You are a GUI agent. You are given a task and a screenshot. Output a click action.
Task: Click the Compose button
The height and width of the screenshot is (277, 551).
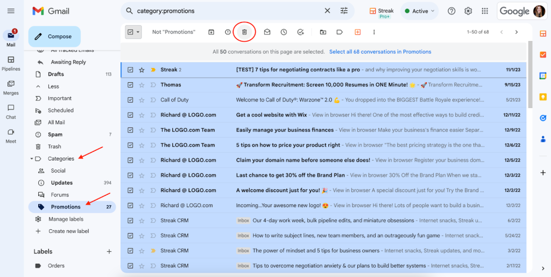[54, 37]
